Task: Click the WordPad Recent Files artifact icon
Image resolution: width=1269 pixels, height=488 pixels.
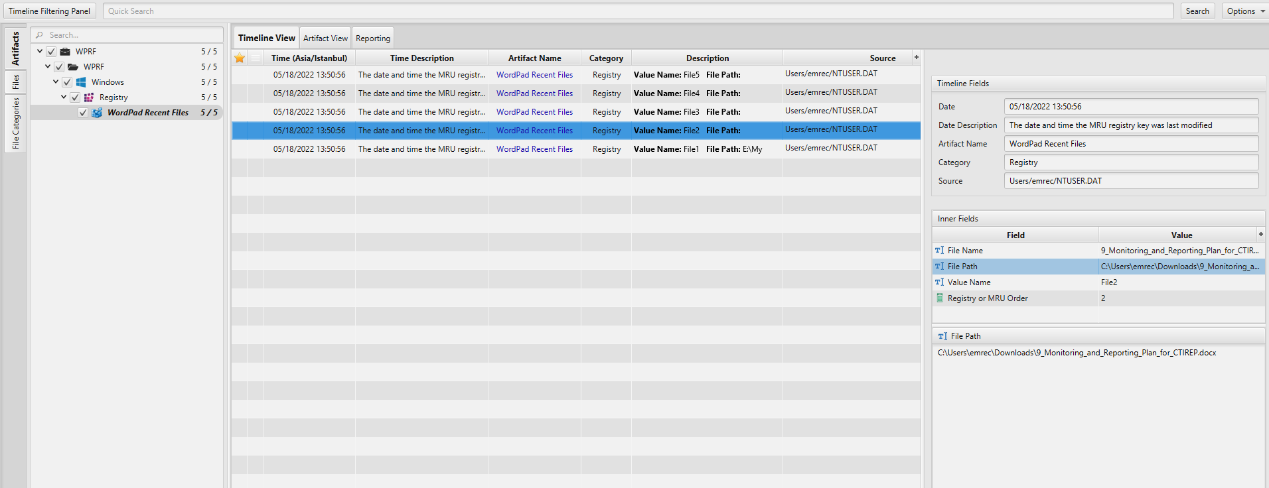Action: pyautogui.click(x=97, y=113)
